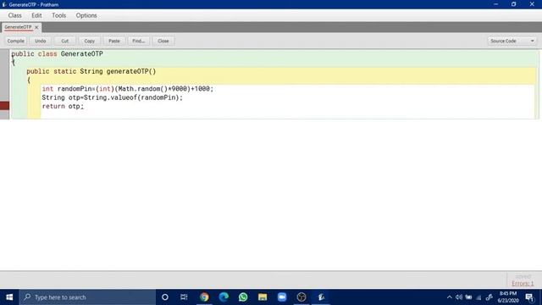The height and width of the screenshot is (305, 542).
Task: Click the Close toolbar button
Action: (163, 41)
